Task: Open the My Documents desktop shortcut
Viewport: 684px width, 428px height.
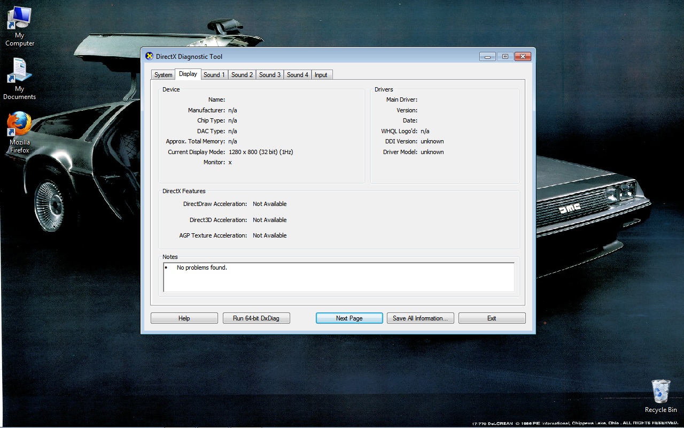Action: [20, 79]
